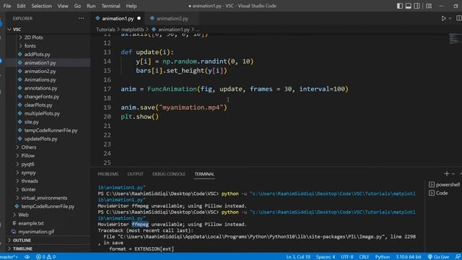Switch to the PROBLEMS panel tab
The image size is (462, 260).
pos(108,174)
